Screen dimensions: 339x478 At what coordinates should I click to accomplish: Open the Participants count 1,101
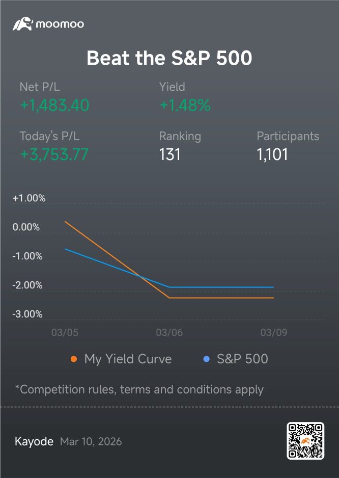tap(272, 154)
